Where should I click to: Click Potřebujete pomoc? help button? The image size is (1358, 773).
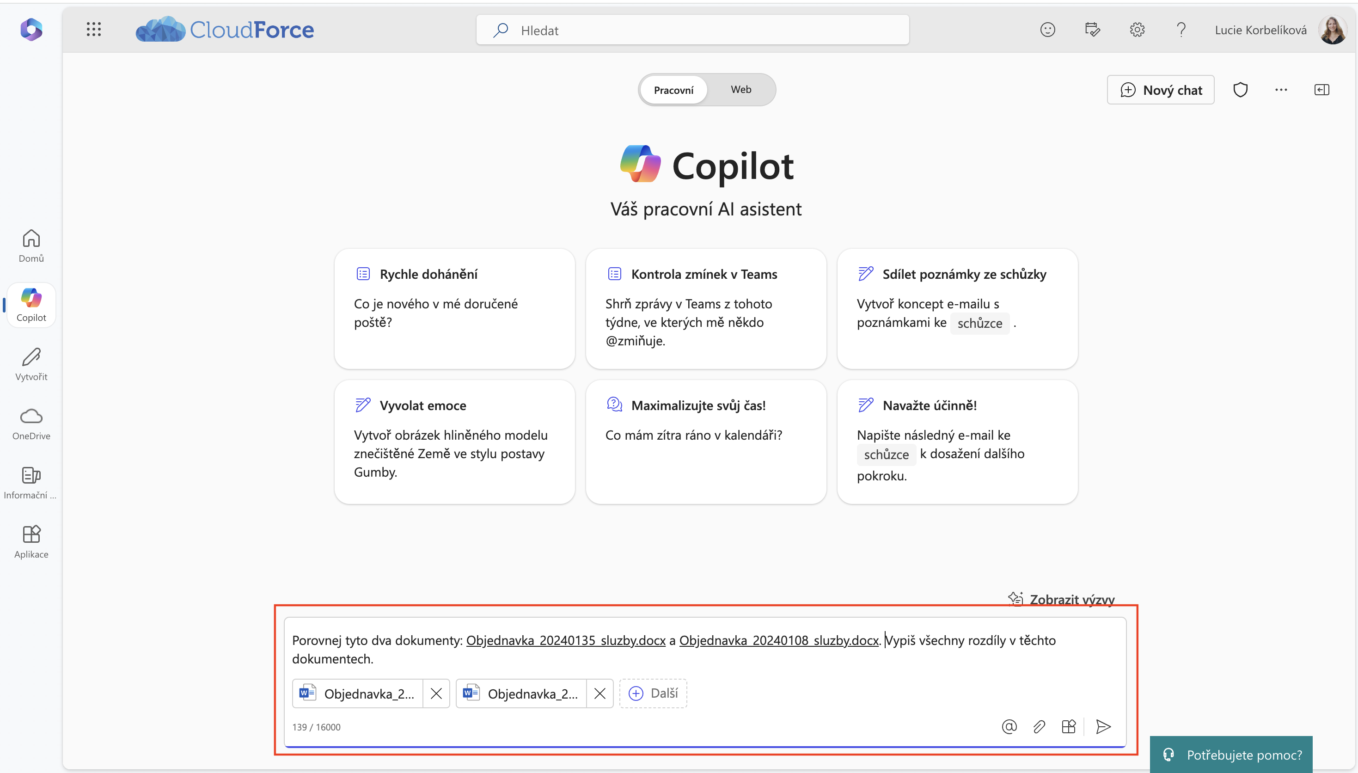[x=1230, y=755]
